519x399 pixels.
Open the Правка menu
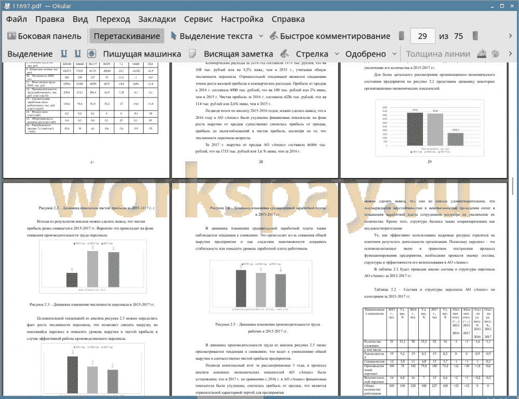50,19
